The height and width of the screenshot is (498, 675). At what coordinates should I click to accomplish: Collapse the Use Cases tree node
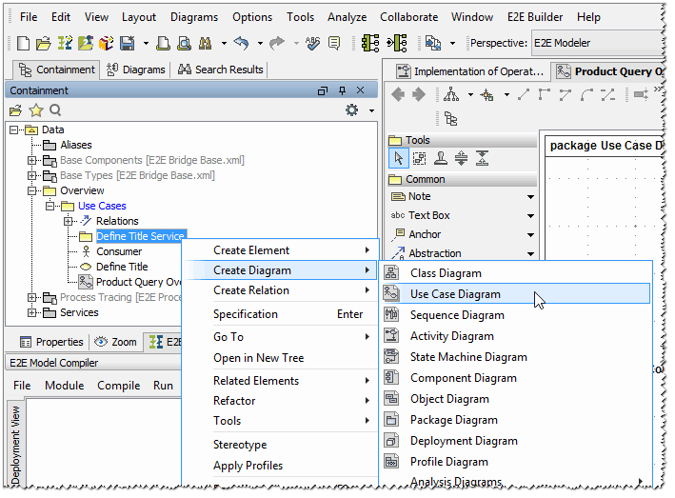coord(50,206)
